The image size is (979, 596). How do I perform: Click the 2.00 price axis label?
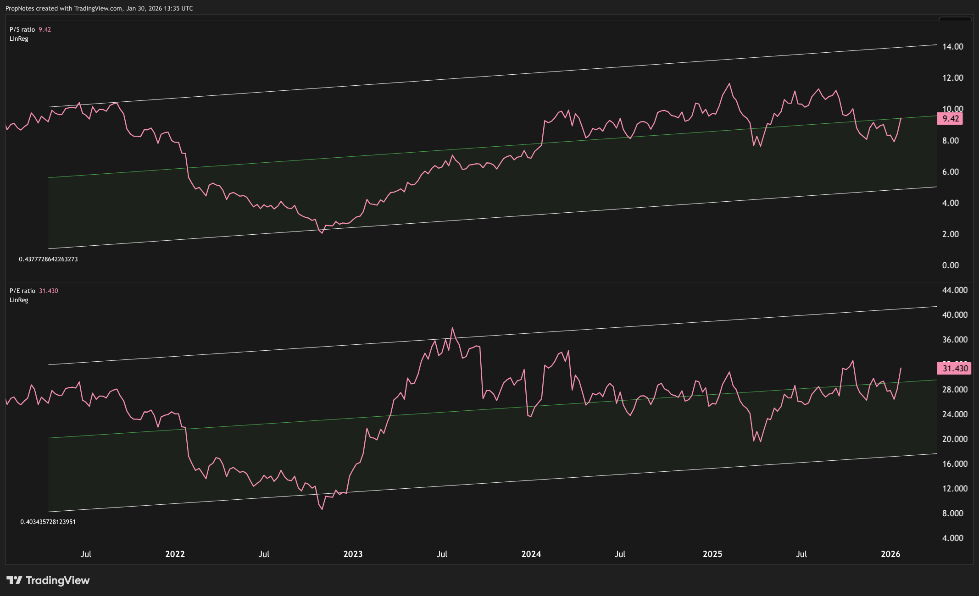[x=951, y=234]
